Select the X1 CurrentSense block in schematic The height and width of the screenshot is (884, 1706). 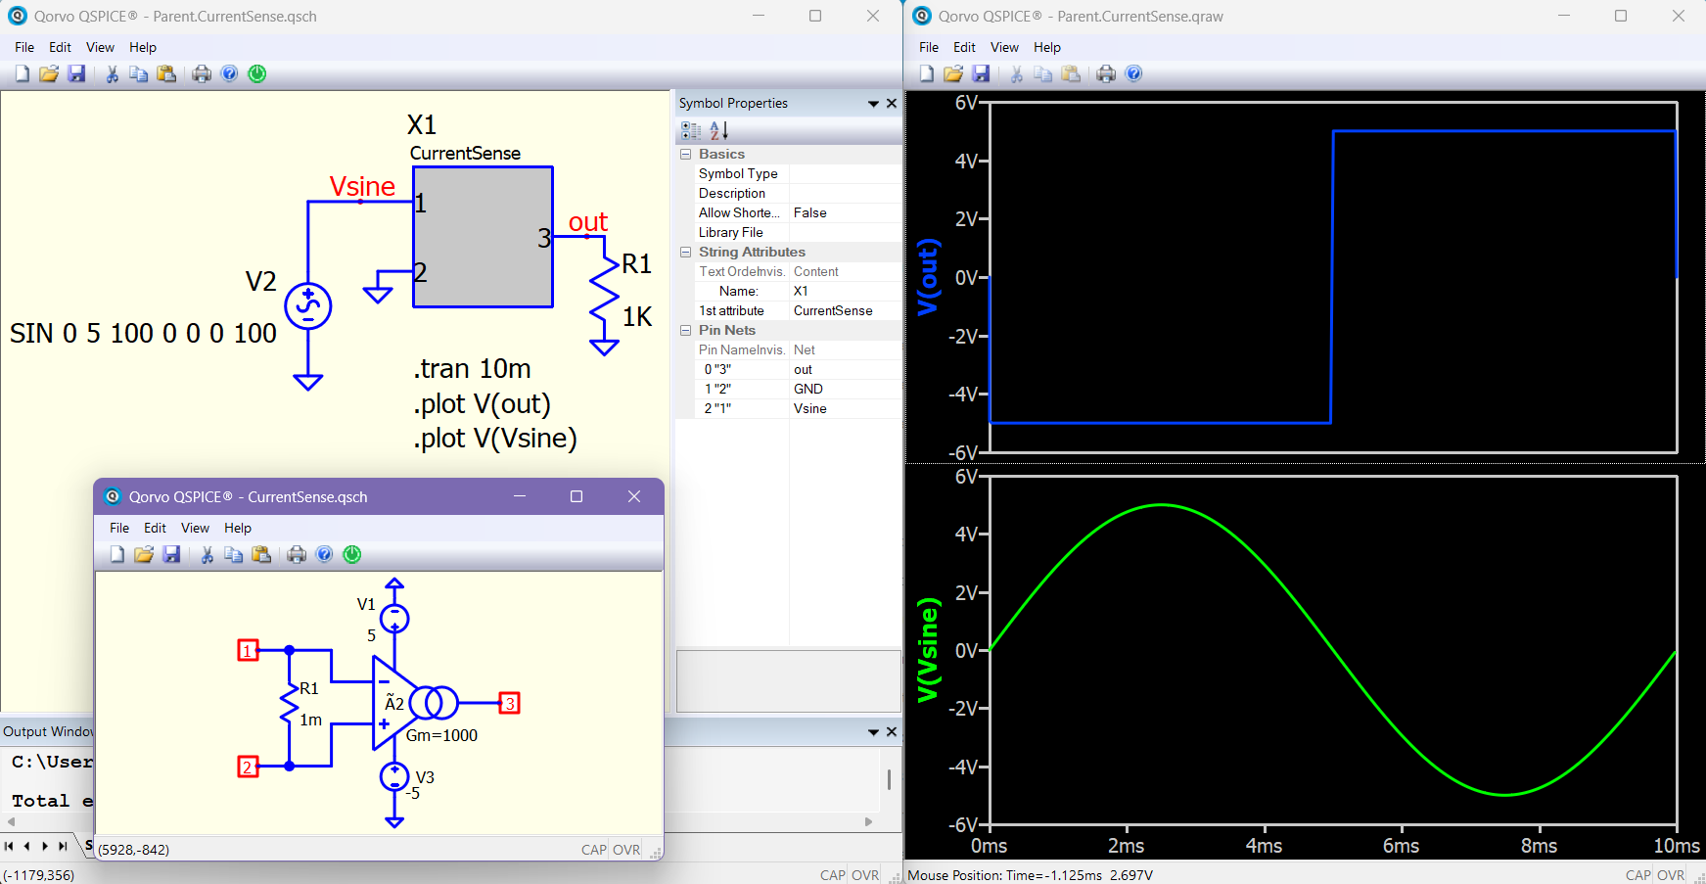483,237
